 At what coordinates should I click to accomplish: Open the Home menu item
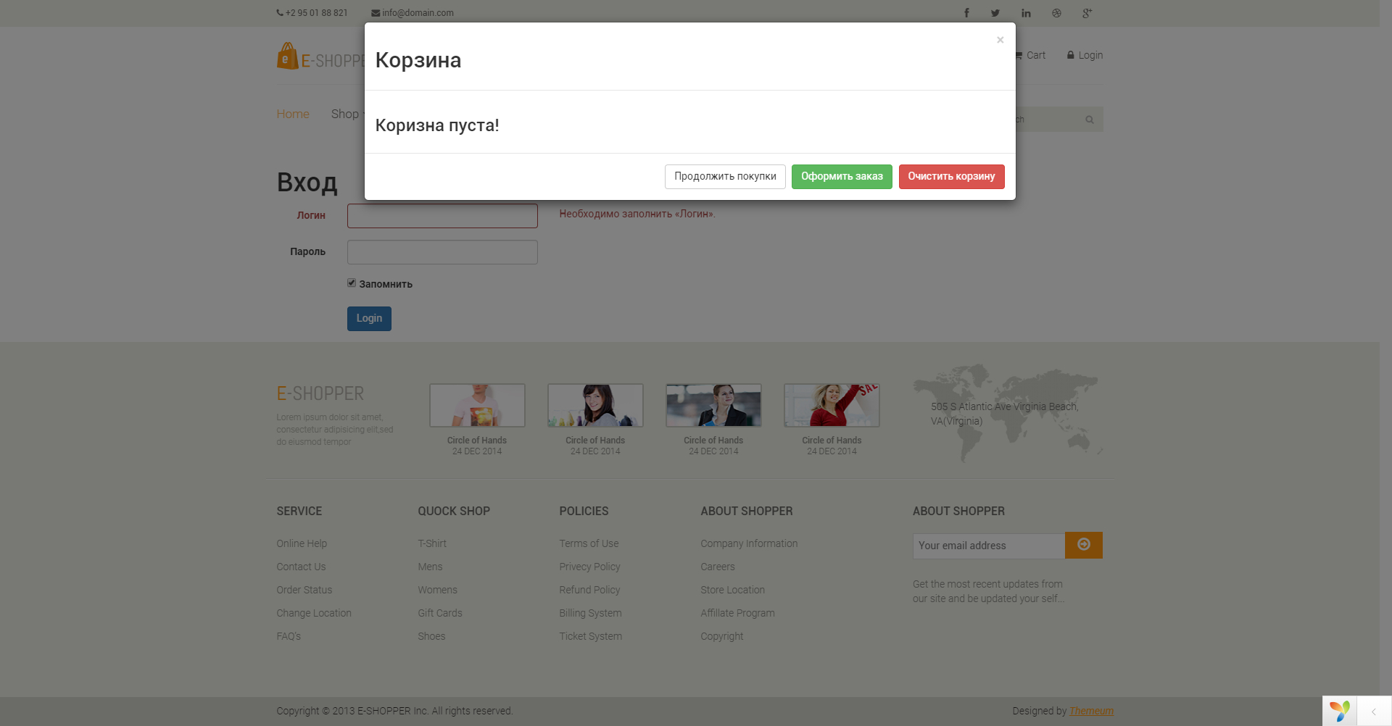point(293,114)
